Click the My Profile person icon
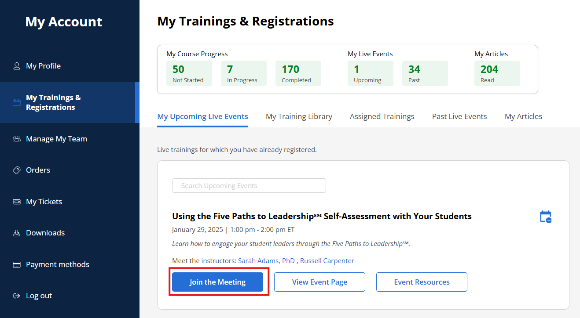580x318 pixels. 17,66
